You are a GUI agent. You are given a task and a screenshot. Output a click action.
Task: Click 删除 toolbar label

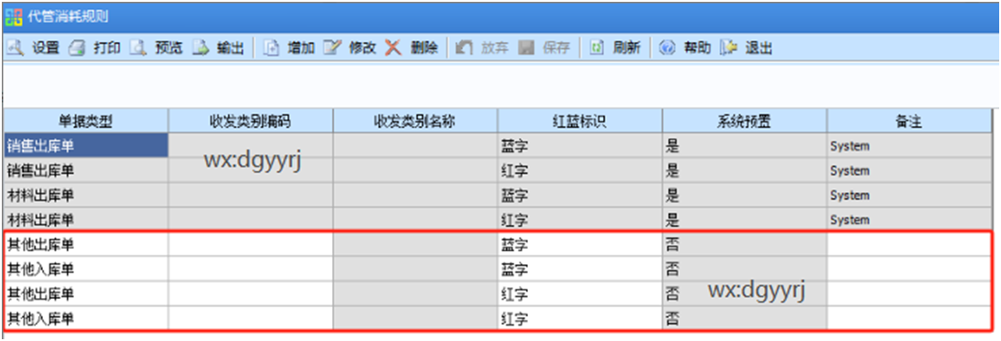coord(425,48)
